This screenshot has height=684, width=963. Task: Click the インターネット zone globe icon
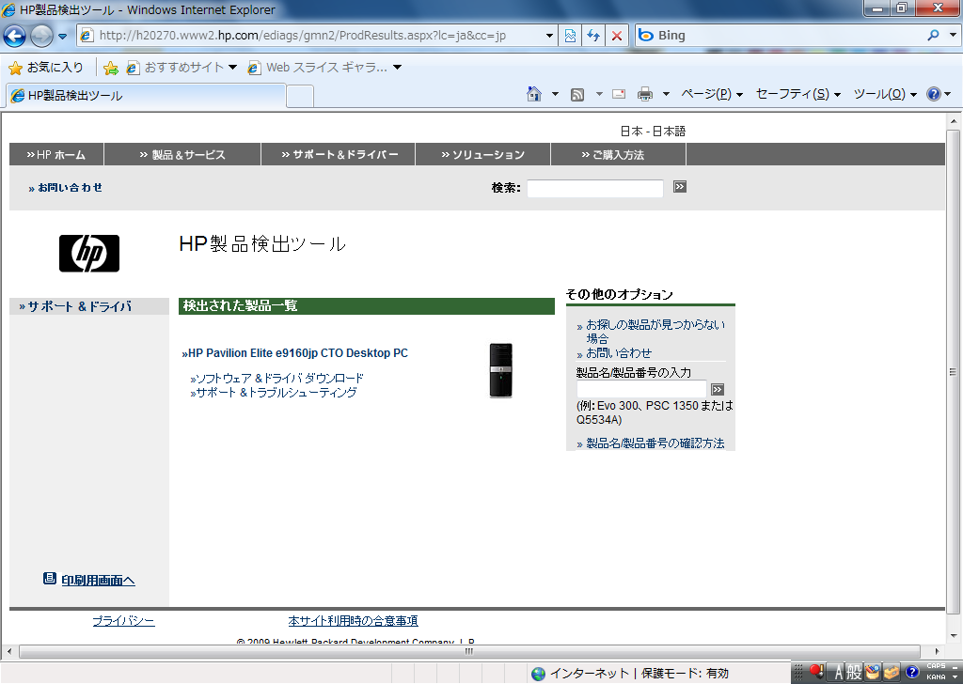pos(538,674)
